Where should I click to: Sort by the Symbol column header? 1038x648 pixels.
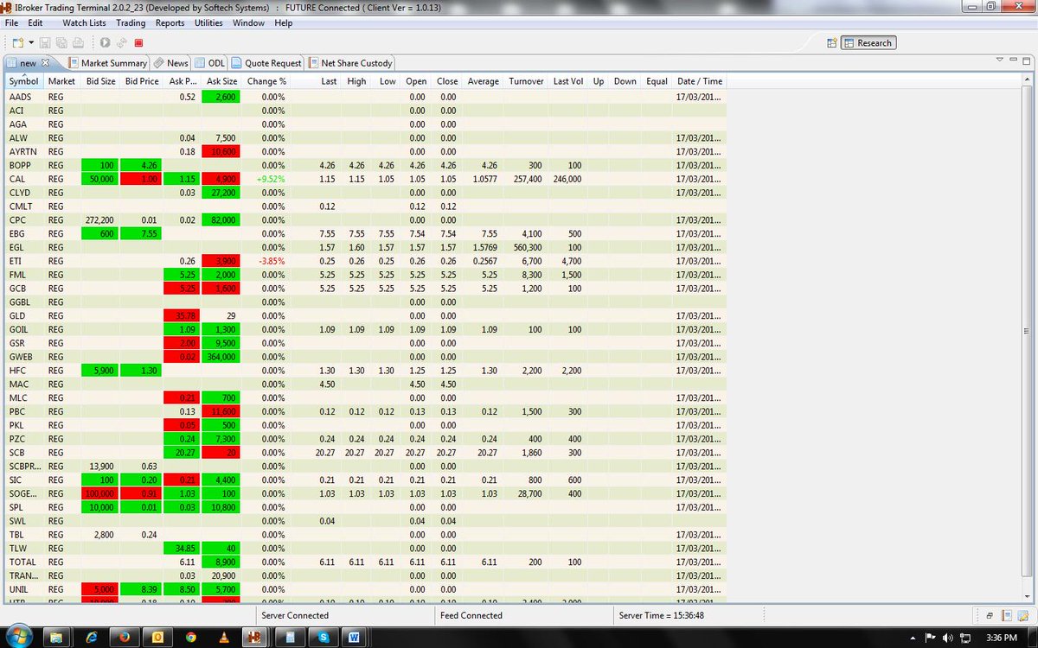click(x=24, y=81)
